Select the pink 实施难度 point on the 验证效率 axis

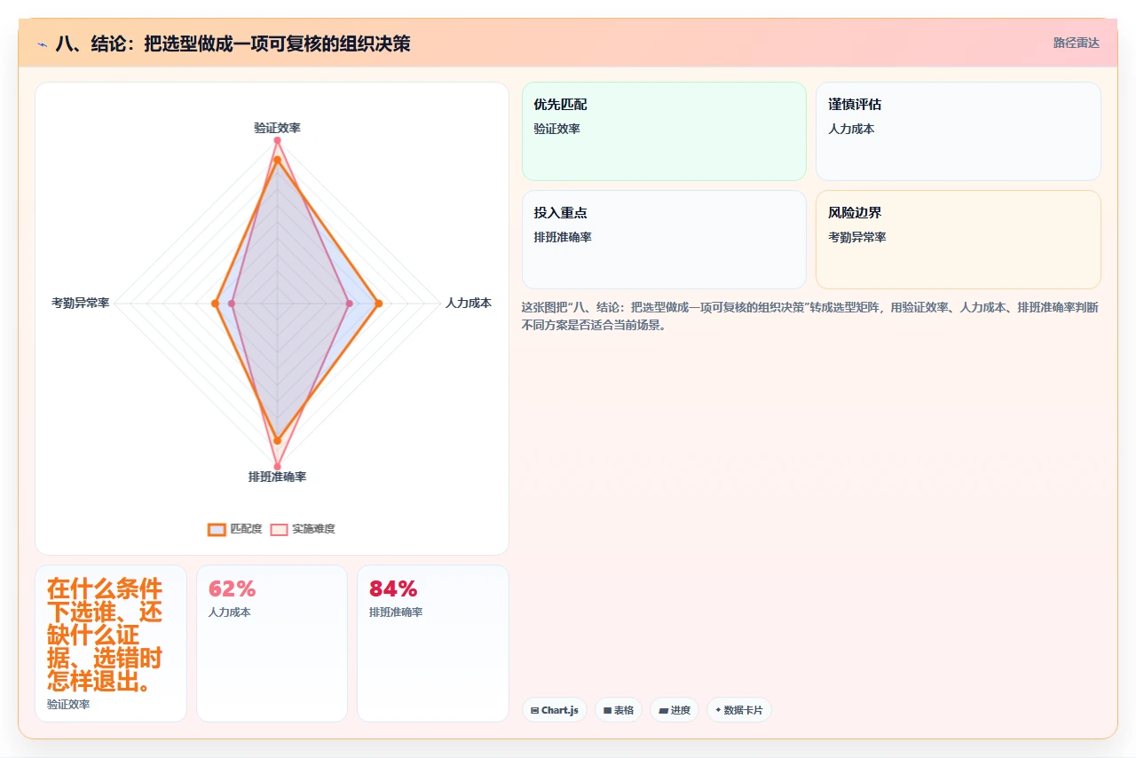pos(277,140)
